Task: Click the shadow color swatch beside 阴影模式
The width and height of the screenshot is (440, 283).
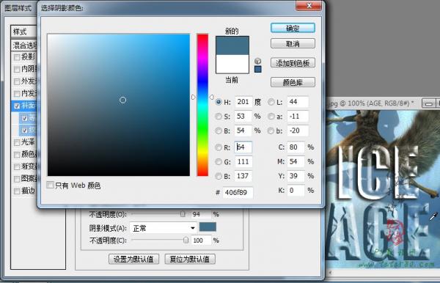Action: (208, 227)
